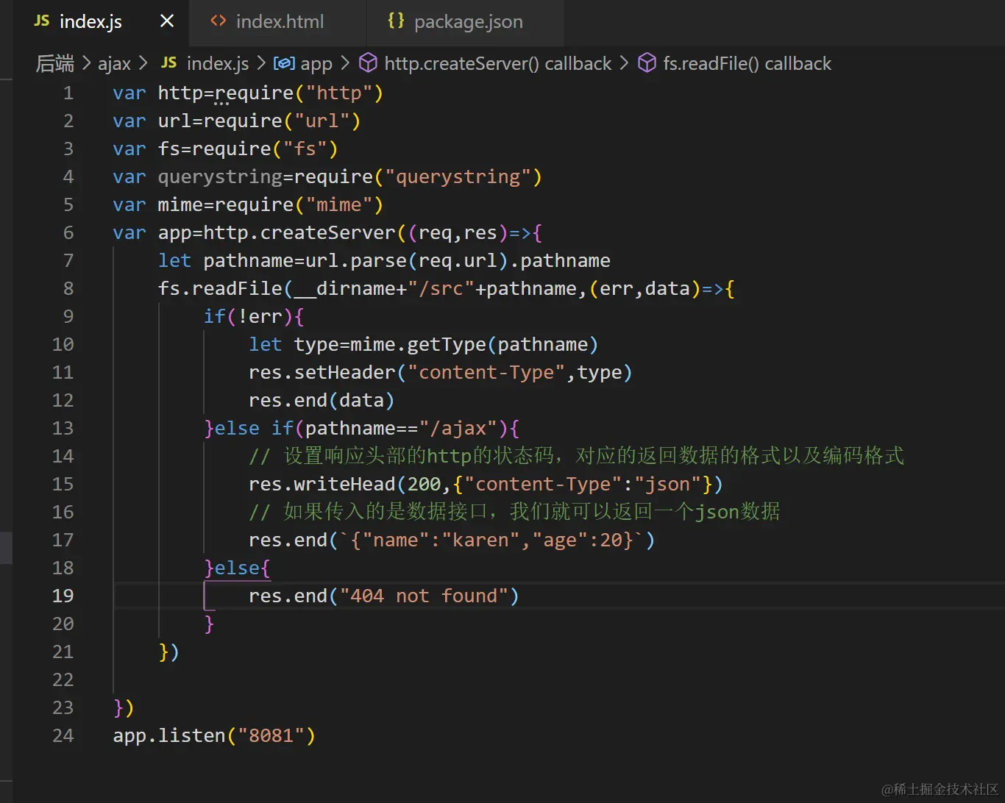
Task: Click line number 19 in the gutter
Action: point(63,596)
